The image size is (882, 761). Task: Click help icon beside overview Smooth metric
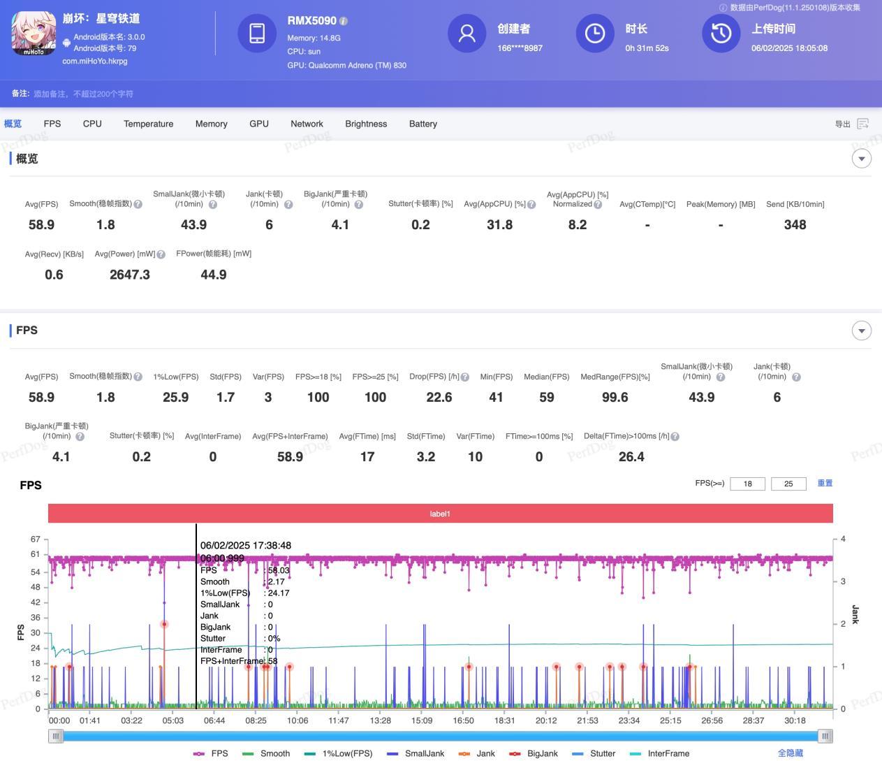138,204
